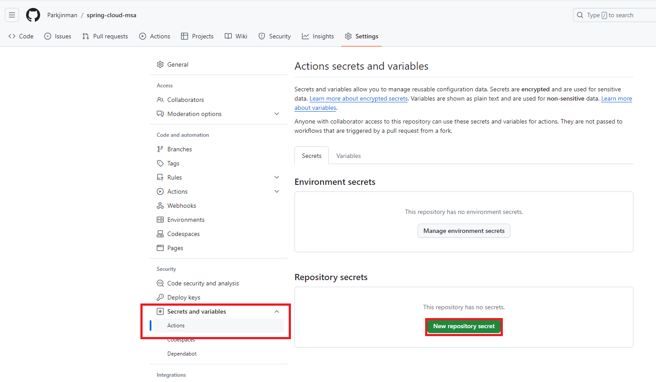Screen dimensions: 656x382
Task: Click the Code tab angle-brackets icon
Action: pos(12,36)
